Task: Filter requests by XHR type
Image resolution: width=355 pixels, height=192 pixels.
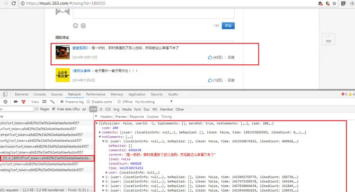Action: (93, 109)
